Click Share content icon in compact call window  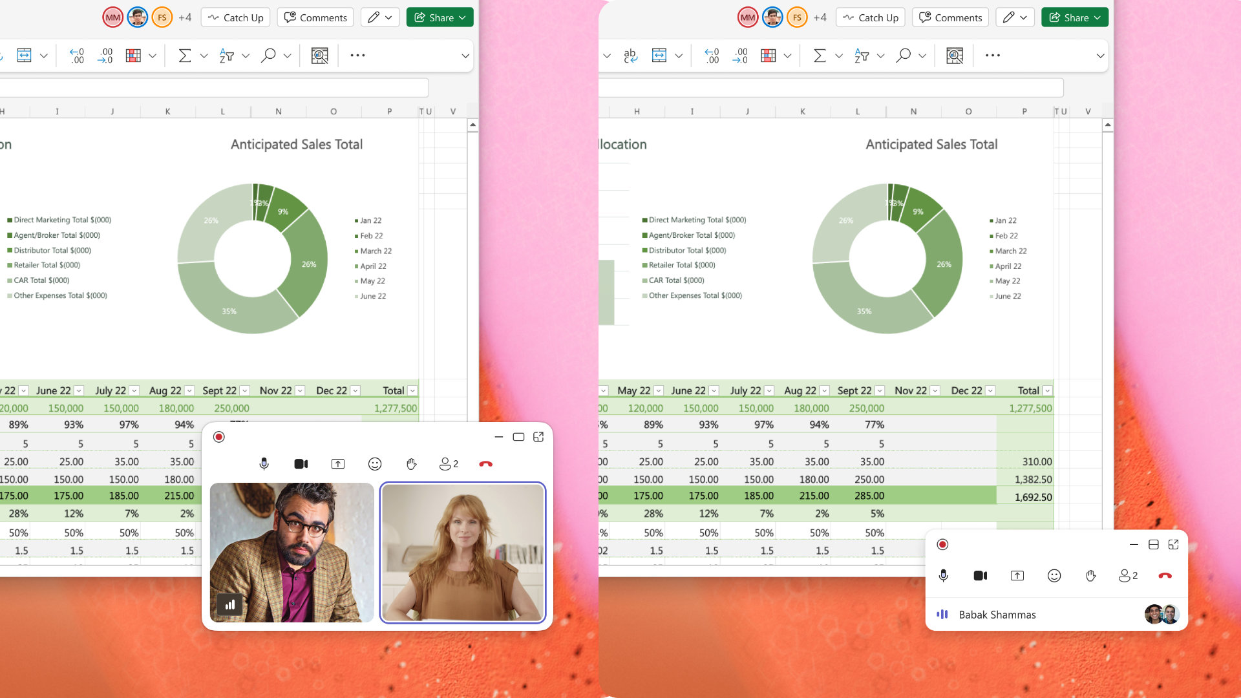(1017, 576)
